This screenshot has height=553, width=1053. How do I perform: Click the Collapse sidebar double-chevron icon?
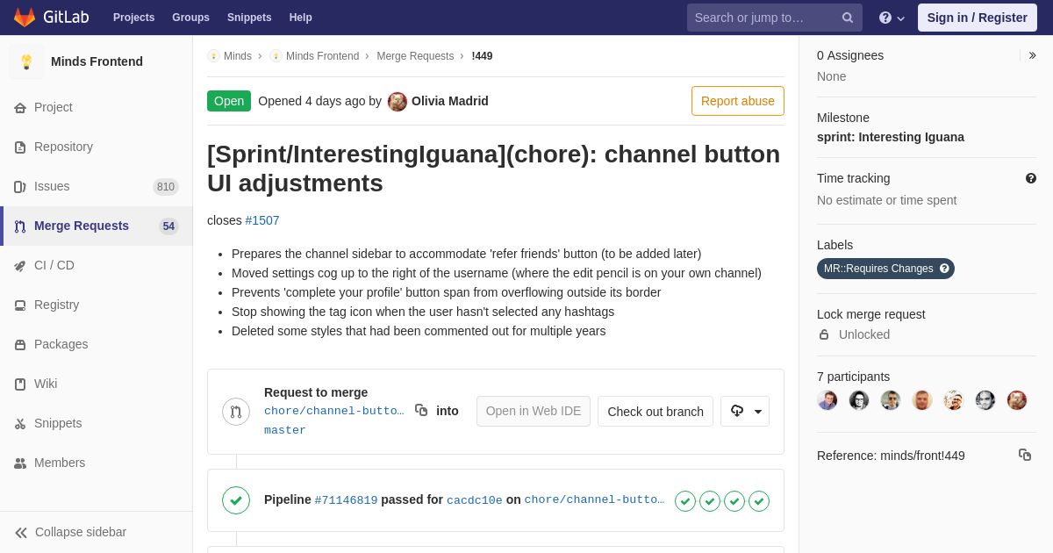[21, 533]
